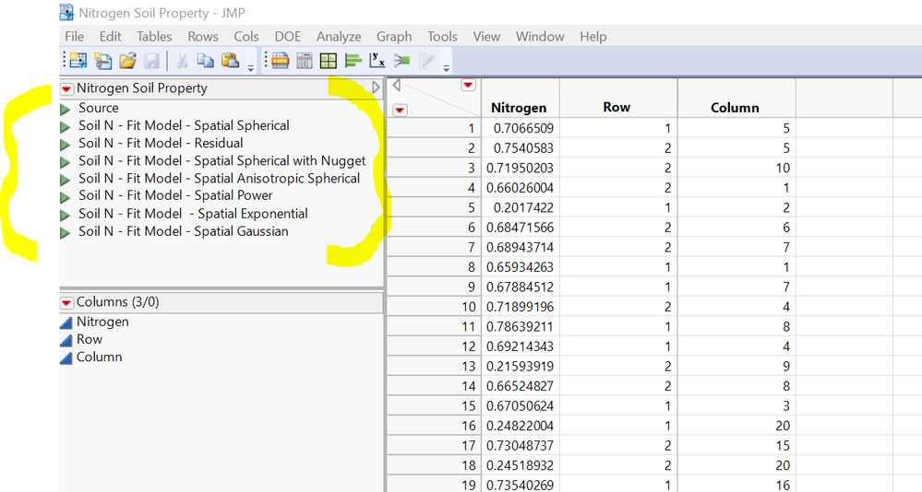The image size is (922, 492).
Task: Click the Nitrogen value 0.24822004
Action: click(520, 426)
